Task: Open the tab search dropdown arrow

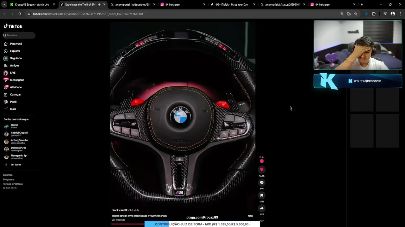Action: 4,4
